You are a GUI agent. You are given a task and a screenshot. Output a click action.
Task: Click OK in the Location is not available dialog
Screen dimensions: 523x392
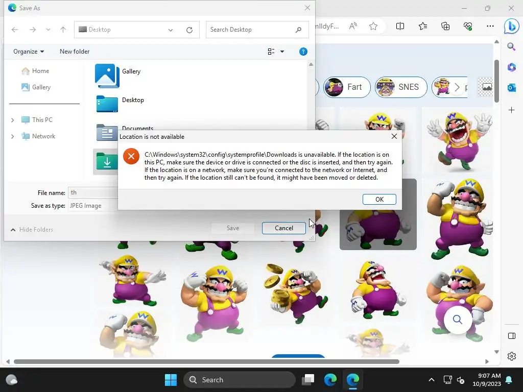pyautogui.click(x=379, y=200)
